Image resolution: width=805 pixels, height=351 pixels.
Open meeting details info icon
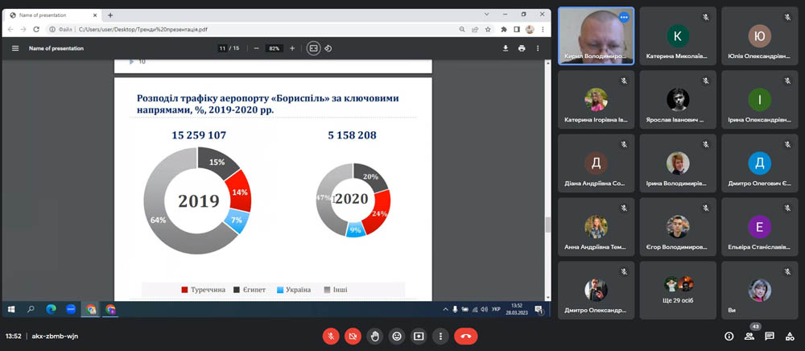click(729, 336)
